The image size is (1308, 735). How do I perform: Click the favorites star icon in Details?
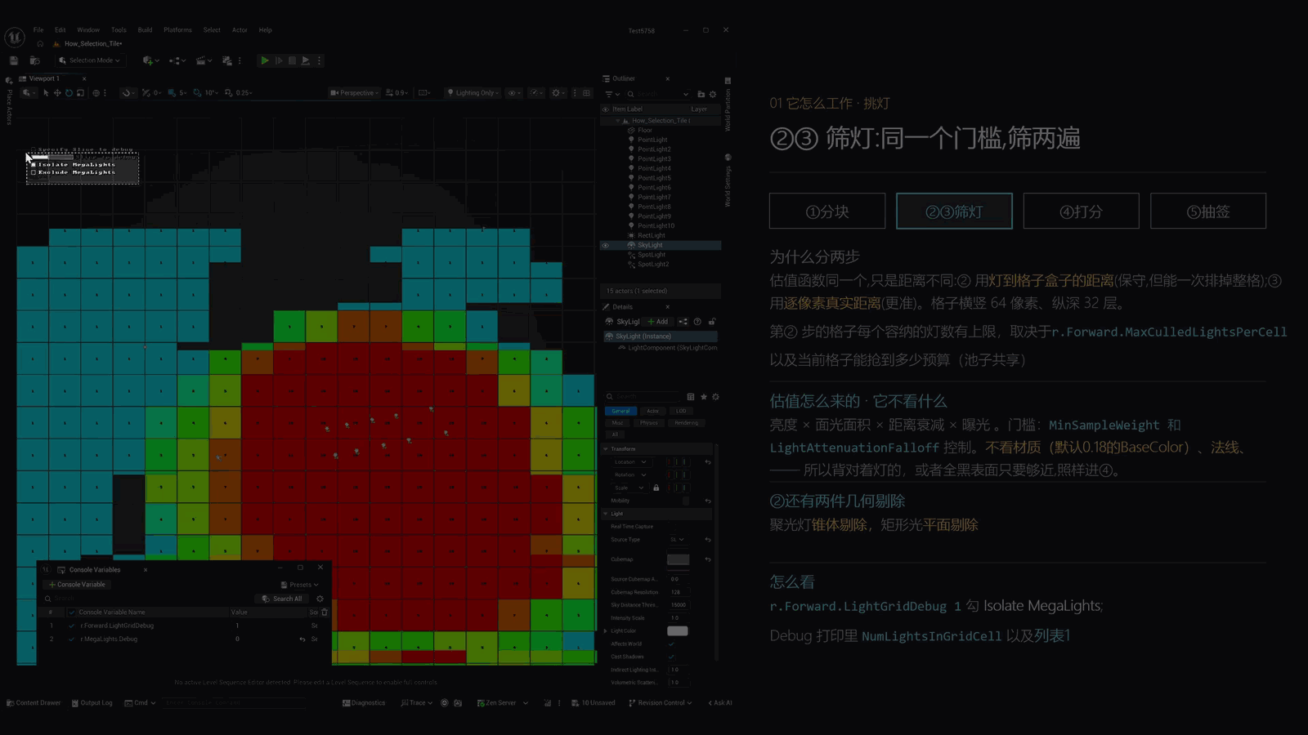[x=703, y=397]
